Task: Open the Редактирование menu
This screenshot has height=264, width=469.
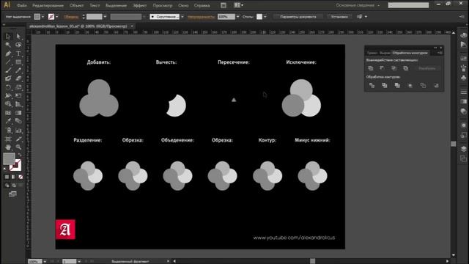Action: click(x=48, y=5)
